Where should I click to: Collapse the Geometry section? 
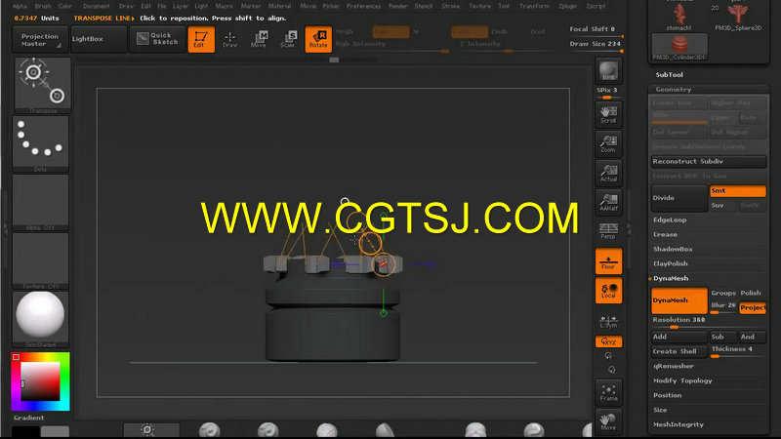point(673,90)
